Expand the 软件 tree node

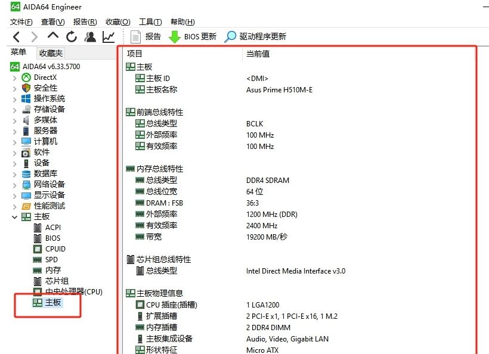pyautogui.click(x=14, y=153)
